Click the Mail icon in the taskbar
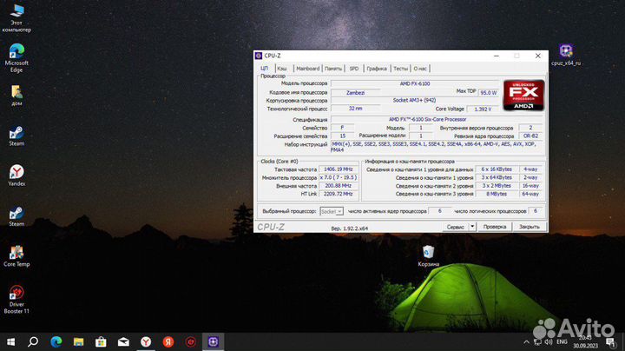 pyautogui.click(x=123, y=341)
